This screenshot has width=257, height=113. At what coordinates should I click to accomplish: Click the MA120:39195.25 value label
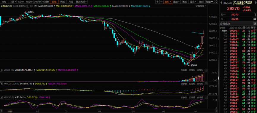(139, 6)
